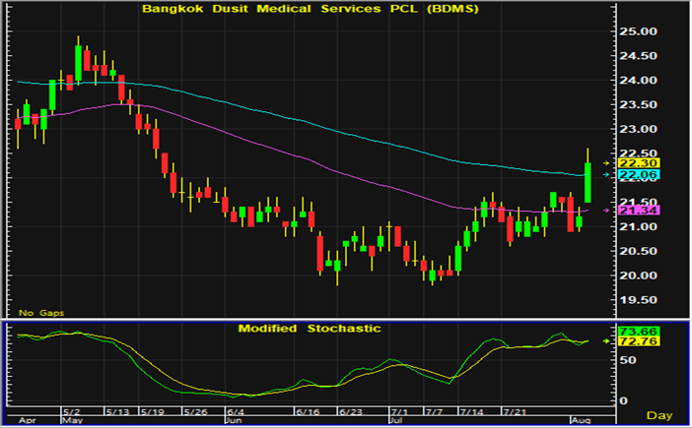
Task: Select the magenta 21.34 moving average tag
Action: click(629, 210)
